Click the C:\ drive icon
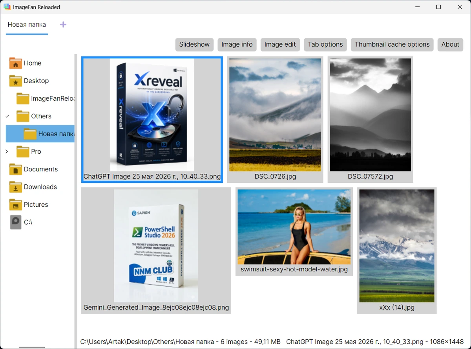Screen dimensions: 471x349 click(15, 222)
